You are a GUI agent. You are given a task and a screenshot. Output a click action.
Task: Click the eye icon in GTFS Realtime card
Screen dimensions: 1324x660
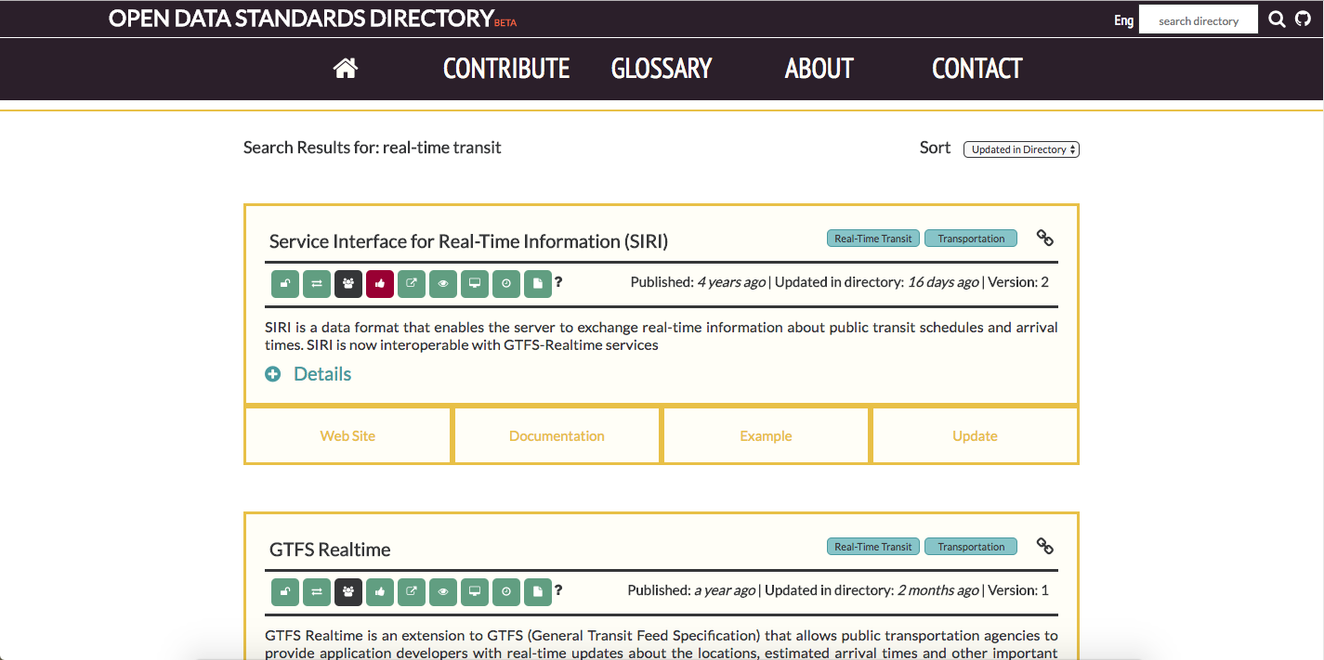[x=443, y=591]
